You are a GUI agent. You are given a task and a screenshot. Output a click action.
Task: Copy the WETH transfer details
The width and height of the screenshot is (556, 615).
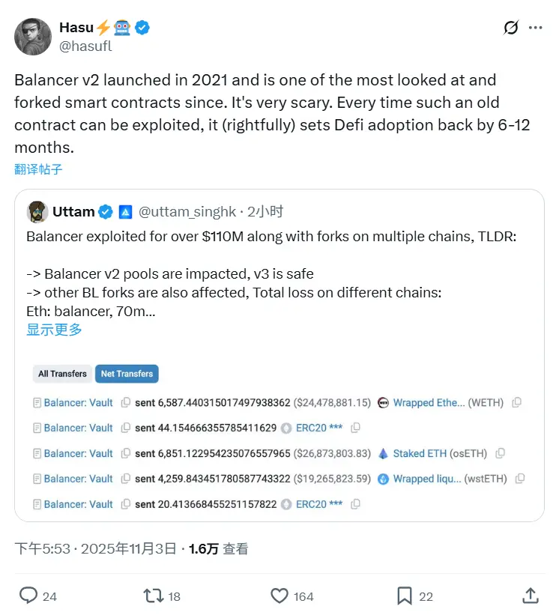pos(516,402)
